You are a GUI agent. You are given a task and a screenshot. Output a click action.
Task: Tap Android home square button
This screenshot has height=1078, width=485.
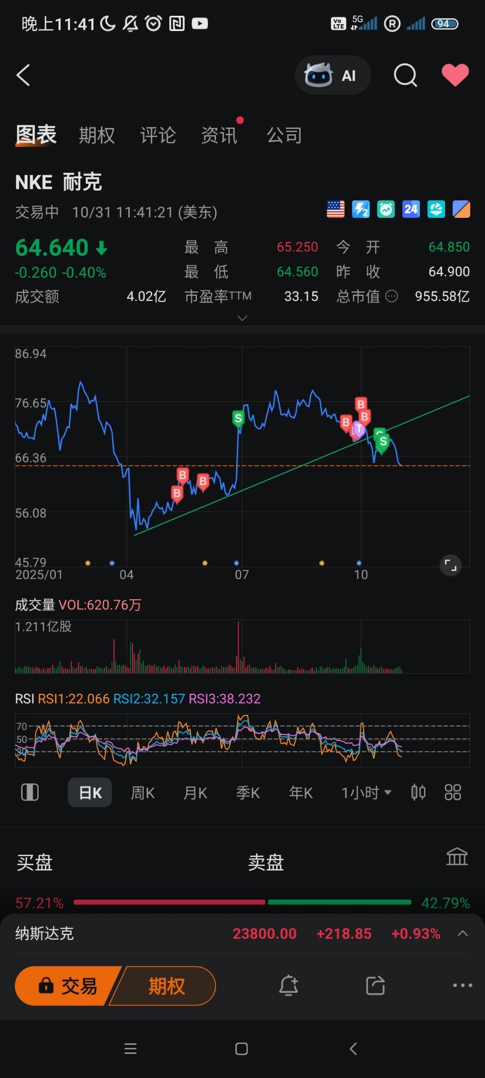241,1049
